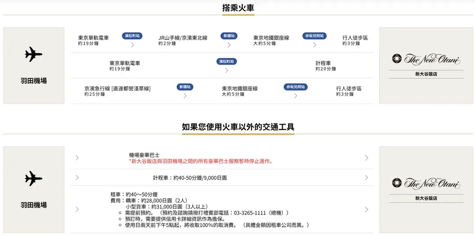Viewport: 475px width, 236px height.
Task: Click the airplane icon in the non-train transport section
Action: (33, 179)
